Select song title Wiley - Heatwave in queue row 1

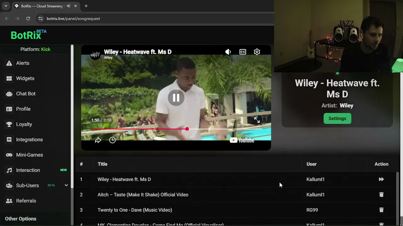coord(124,179)
